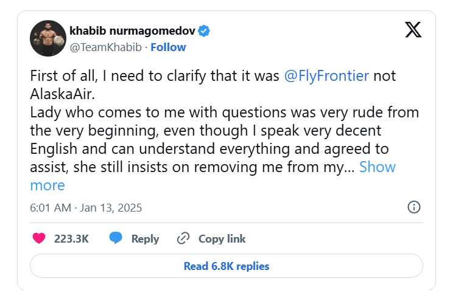450x304 pixels.
Task: Click the blue reply speech bubble icon
Action: 116,238
